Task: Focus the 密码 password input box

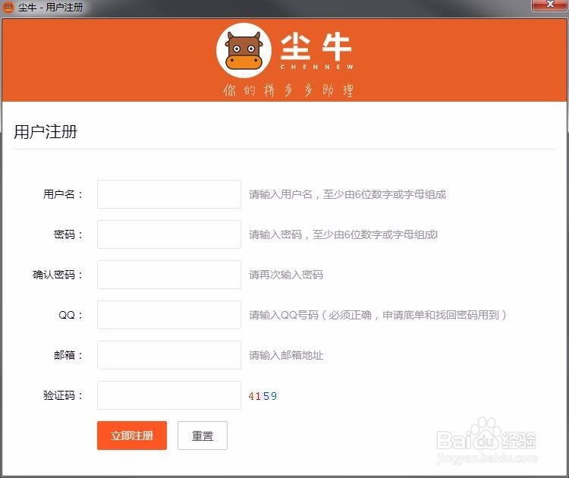Action: pyautogui.click(x=168, y=234)
